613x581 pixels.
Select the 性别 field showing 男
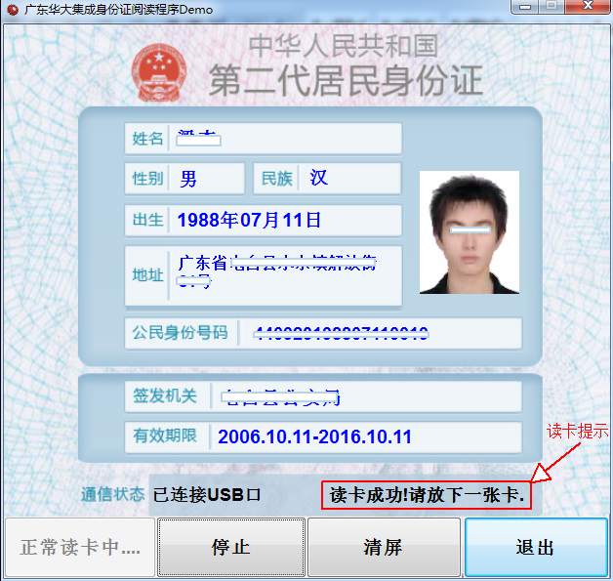pyautogui.click(x=207, y=179)
